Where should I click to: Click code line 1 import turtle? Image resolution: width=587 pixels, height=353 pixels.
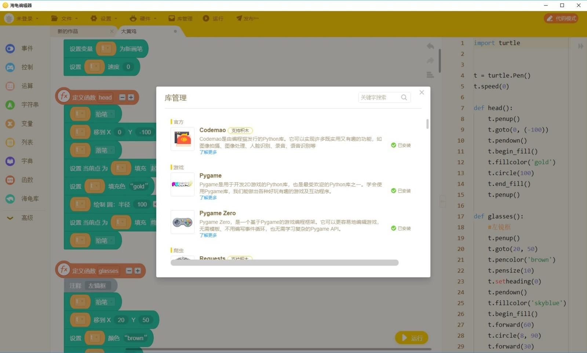497,43
